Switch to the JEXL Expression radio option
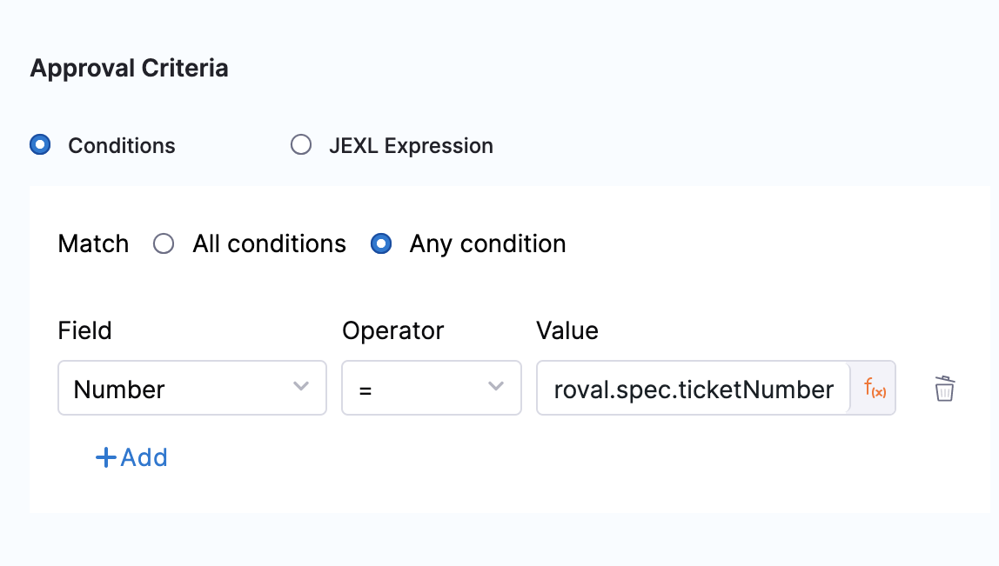The height and width of the screenshot is (566, 999). tap(301, 145)
